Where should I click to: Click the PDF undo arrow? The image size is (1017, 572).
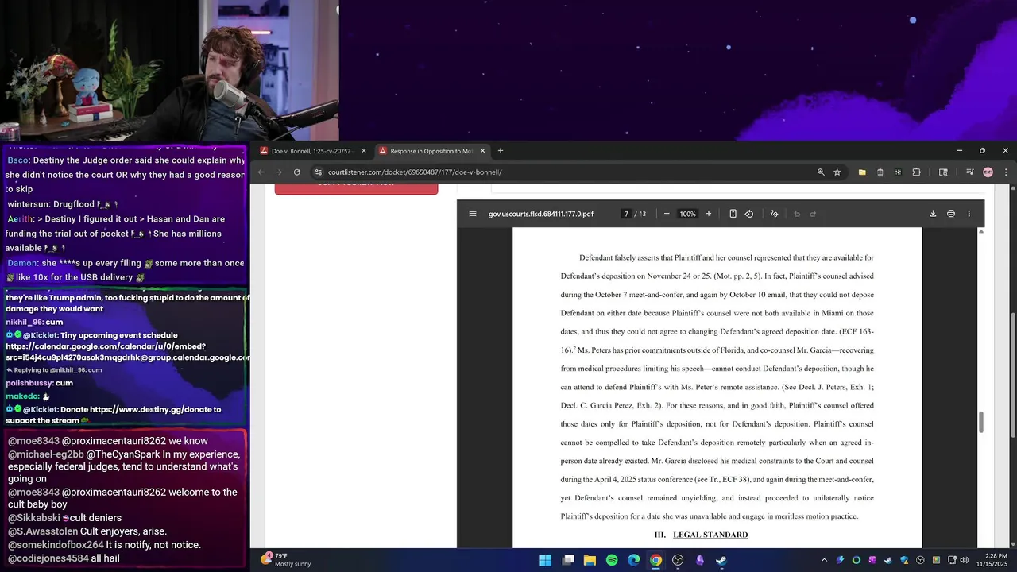(797, 214)
